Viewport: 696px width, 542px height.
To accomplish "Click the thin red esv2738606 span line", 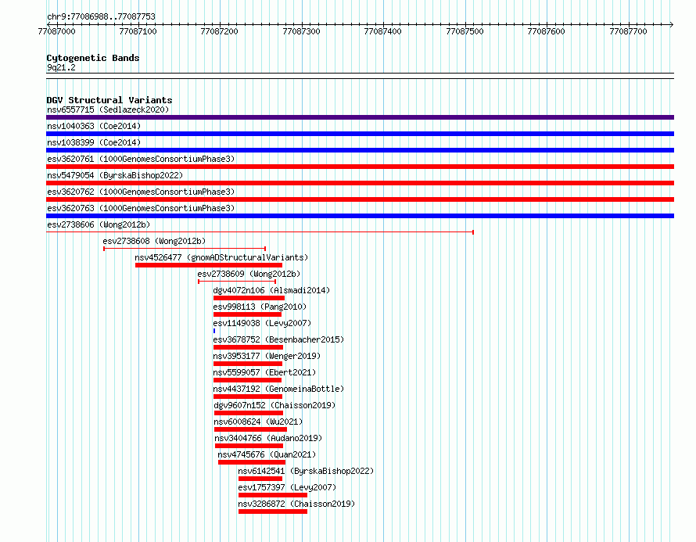I will tap(260, 232).
